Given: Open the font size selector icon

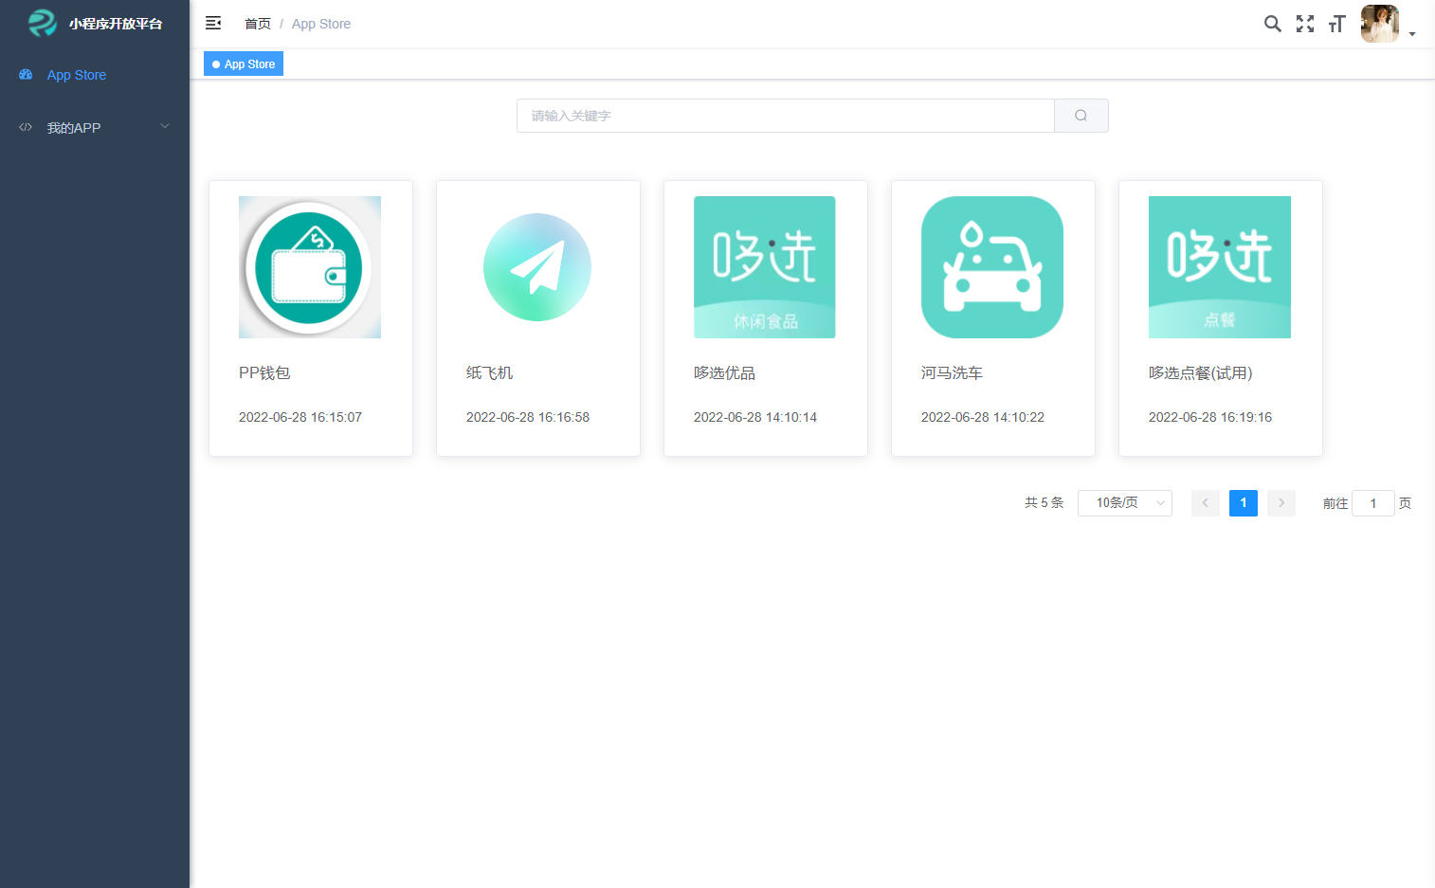Looking at the screenshot, I should tap(1336, 24).
